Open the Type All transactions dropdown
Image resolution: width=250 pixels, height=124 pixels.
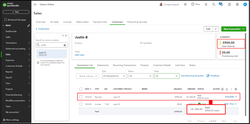(114, 76)
